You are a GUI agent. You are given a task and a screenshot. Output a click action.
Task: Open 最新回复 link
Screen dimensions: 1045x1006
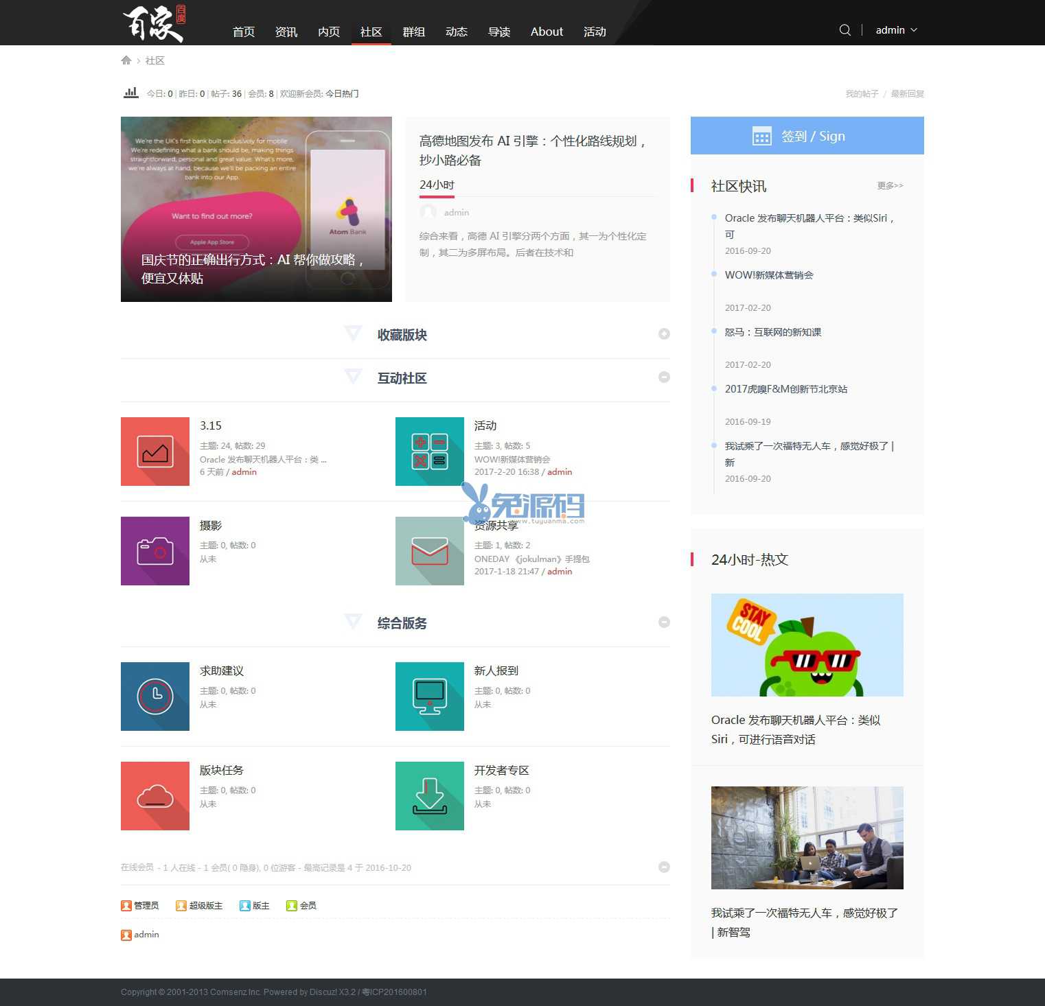coord(908,94)
